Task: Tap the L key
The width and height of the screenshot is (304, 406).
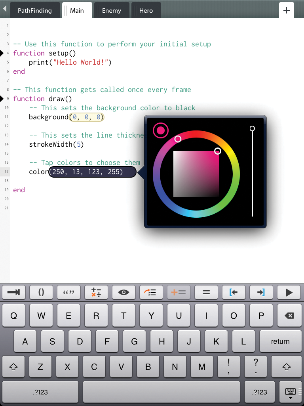Action: point(243,341)
